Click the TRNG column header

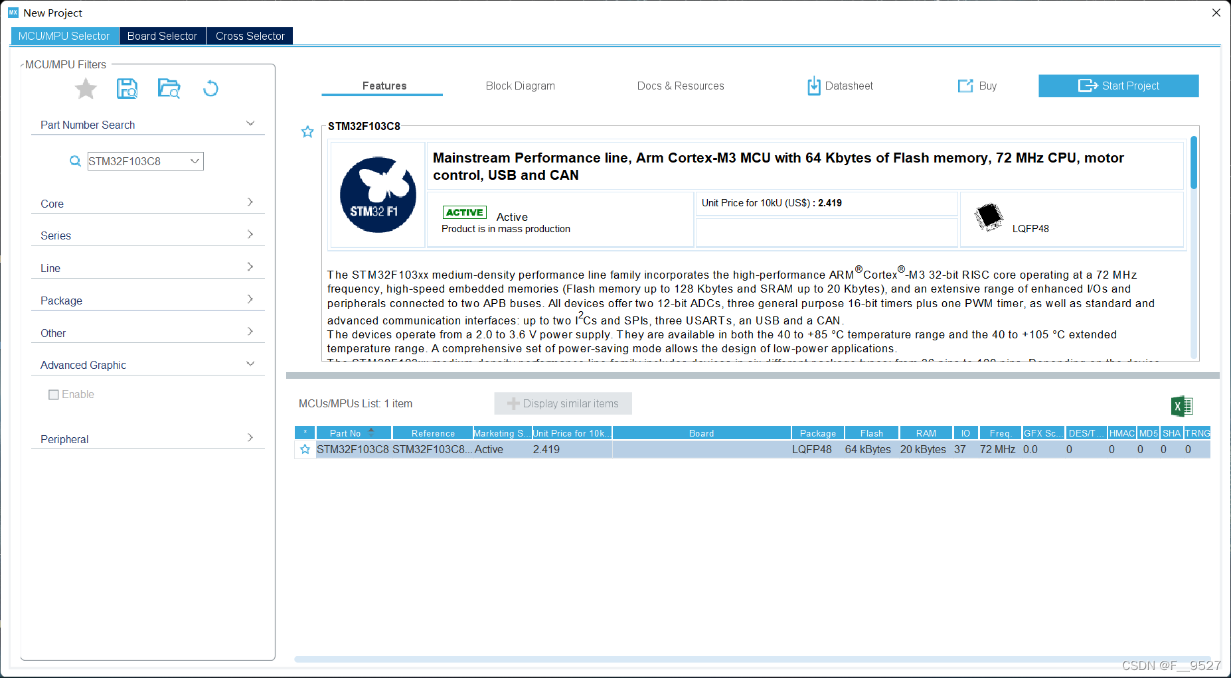1197,433
